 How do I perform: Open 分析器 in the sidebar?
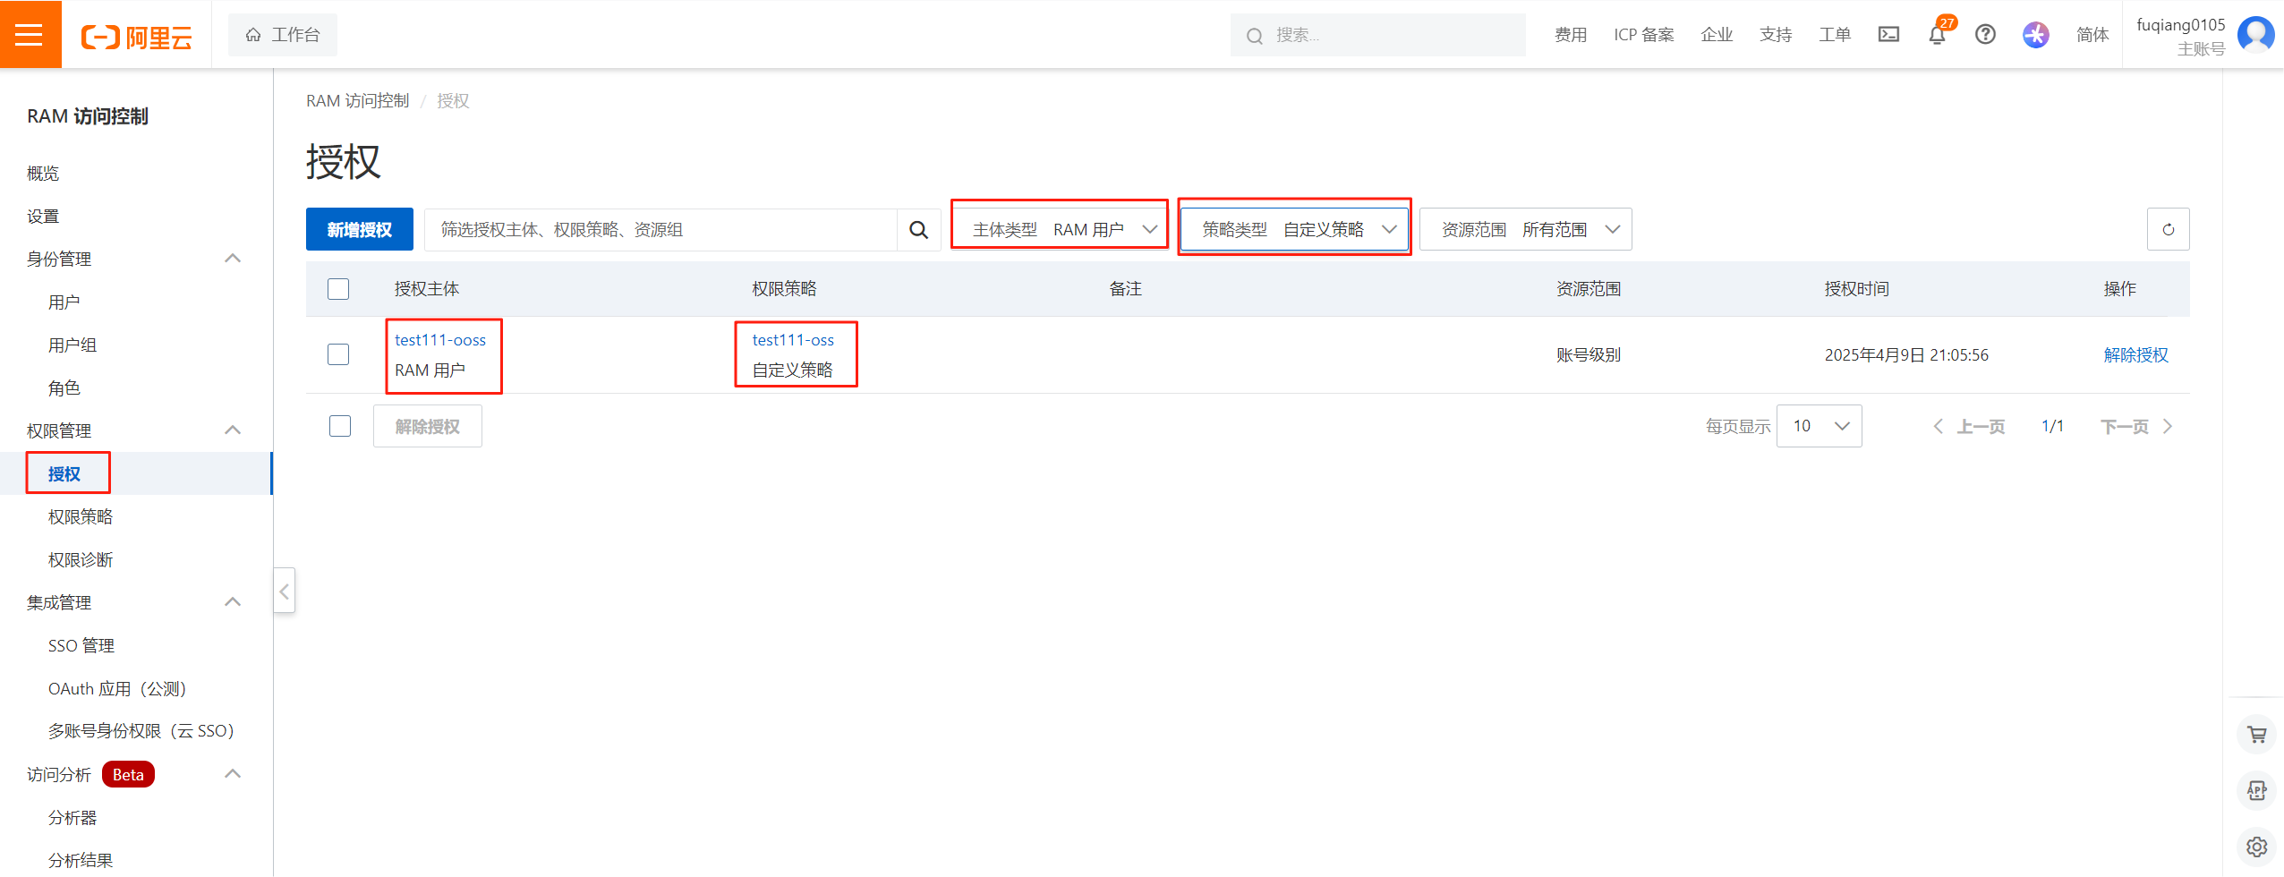point(72,817)
